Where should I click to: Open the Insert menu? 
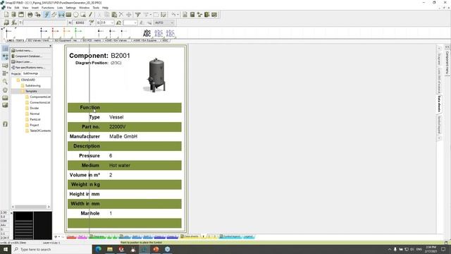[35, 8]
